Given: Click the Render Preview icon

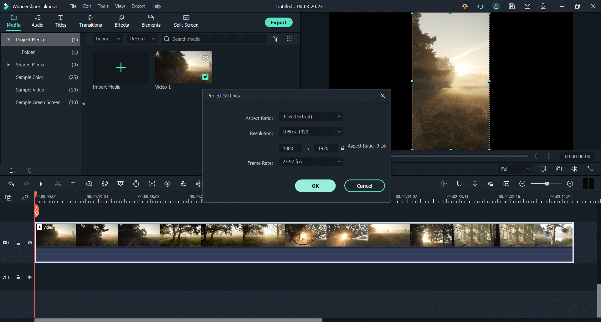Looking at the screenshot, I should coord(444,184).
